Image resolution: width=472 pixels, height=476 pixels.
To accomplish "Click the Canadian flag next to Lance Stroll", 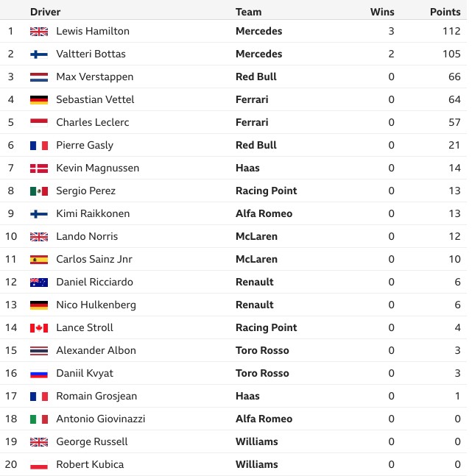I will pyautogui.click(x=39, y=328).
